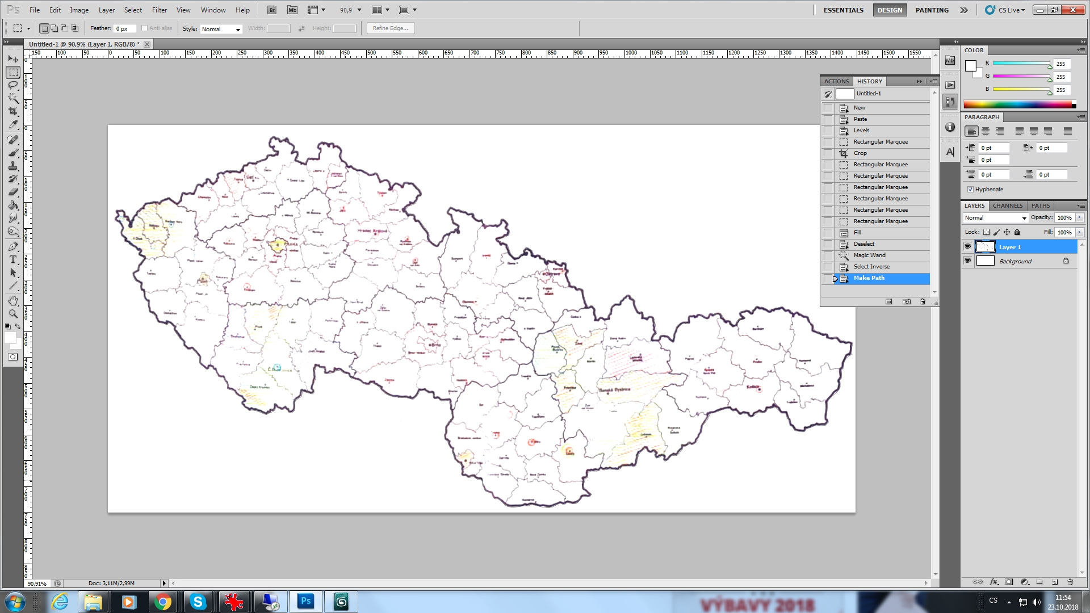Select the Pen tool
Viewport: 1090px width, 613px height.
point(13,246)
